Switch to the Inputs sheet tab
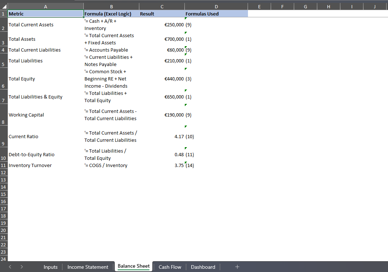This screenshot has height=272, width=388. (x=51, y=267)
